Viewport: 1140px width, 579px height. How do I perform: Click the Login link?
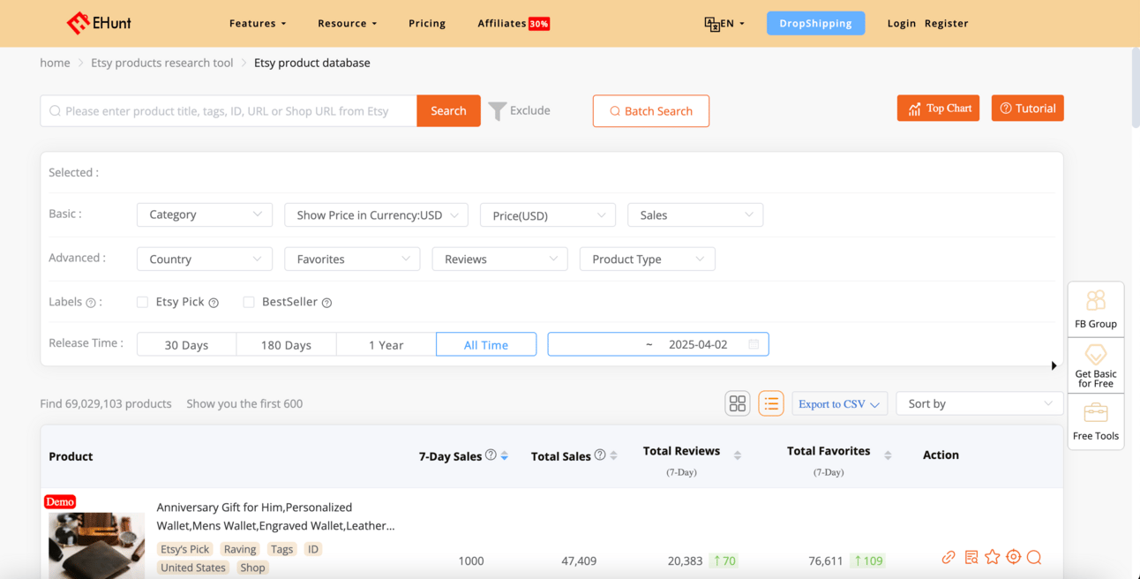(x=902, y=24)
